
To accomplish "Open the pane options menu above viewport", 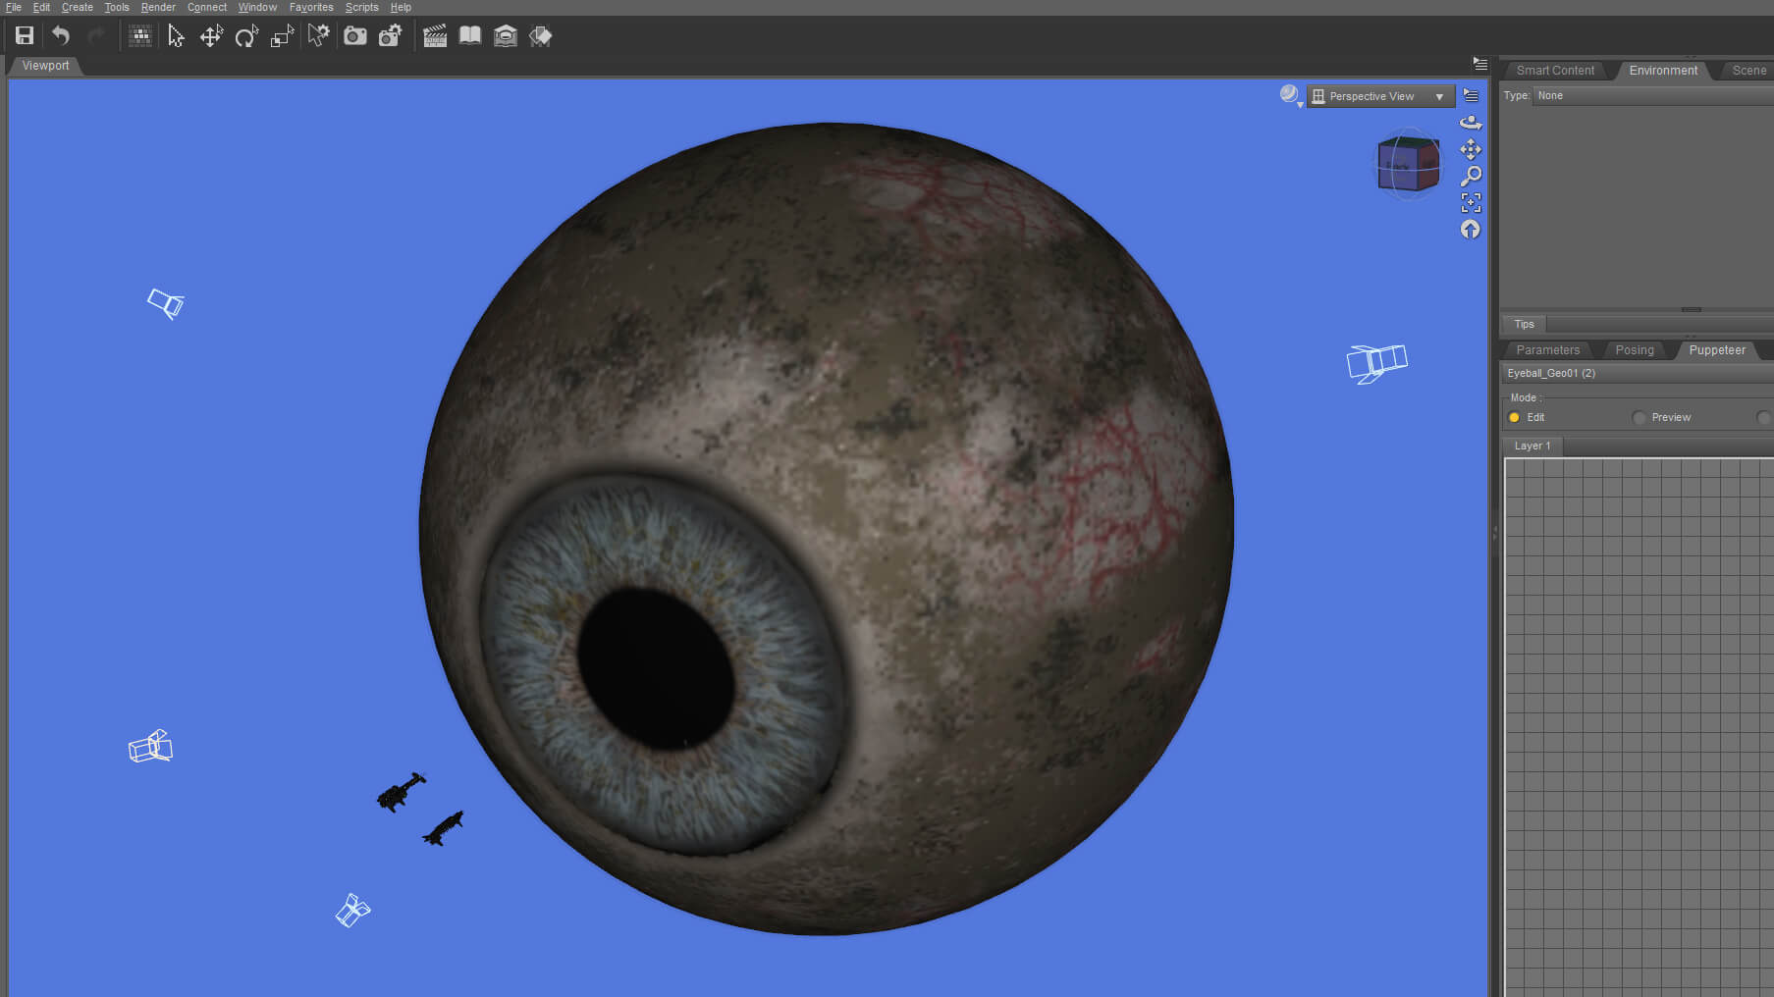I will point(1480,63).
